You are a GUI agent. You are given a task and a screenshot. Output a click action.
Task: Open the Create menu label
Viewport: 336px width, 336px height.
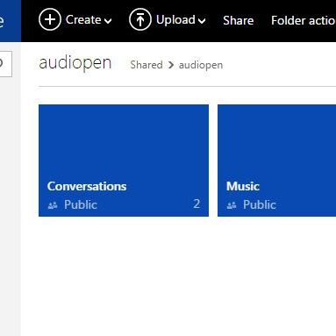coord(83,20)
